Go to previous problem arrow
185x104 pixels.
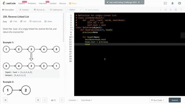[45, 100]
